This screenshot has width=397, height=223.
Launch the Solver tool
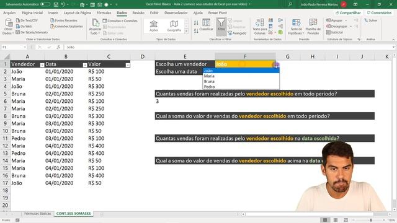pos(371,20)
